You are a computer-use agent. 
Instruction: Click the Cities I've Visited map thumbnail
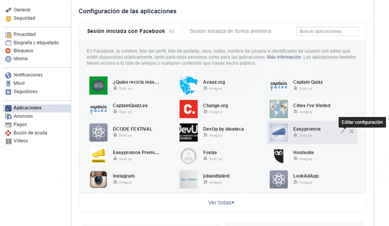coord(278,109)
